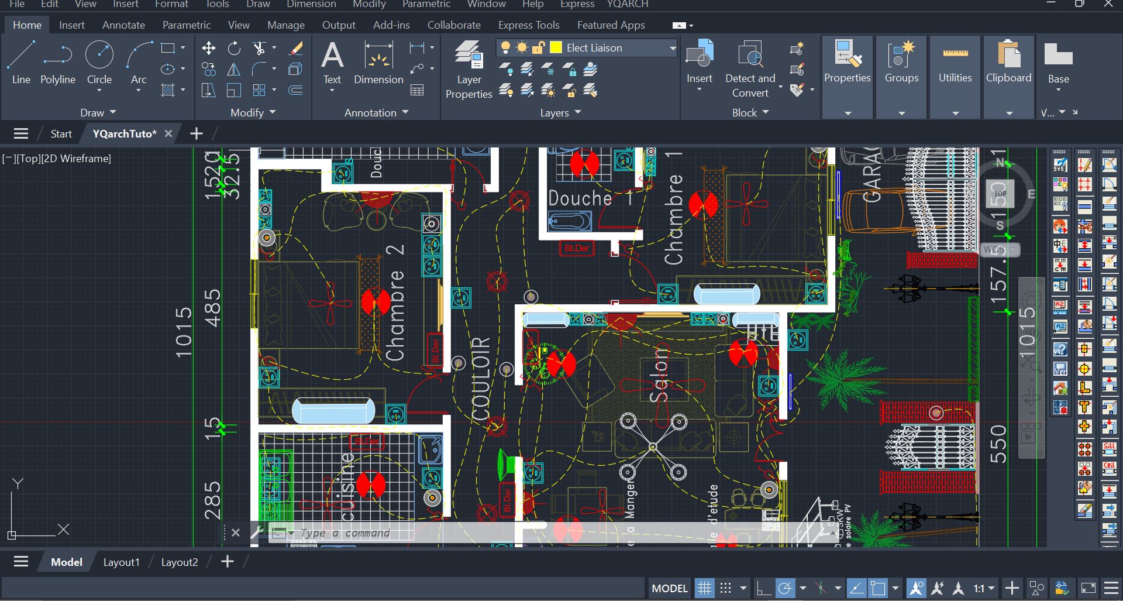Click the Freeze layer icon in Layers panel
This screenshot has height=601, width=1123.
coord(548,68)
